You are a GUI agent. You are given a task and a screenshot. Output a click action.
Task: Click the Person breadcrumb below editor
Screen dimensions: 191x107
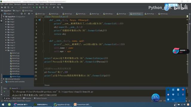[47, 85]
